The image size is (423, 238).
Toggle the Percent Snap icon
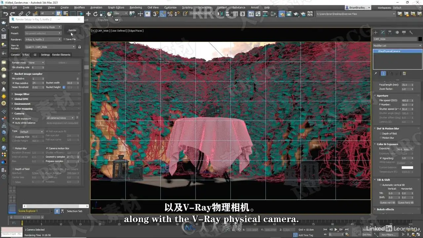click(x=170, y=14)
